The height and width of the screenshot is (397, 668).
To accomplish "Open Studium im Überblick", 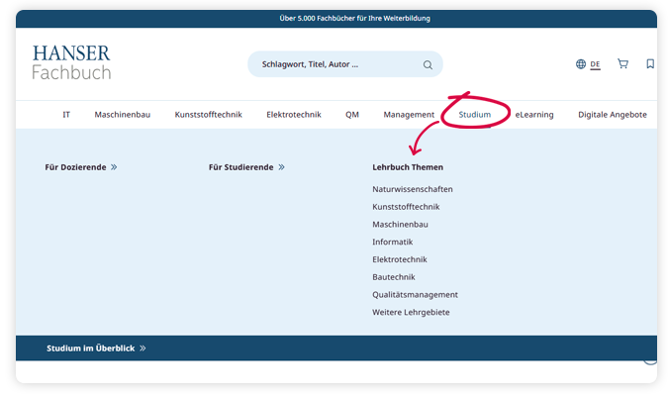I will (x=96, y=348).
